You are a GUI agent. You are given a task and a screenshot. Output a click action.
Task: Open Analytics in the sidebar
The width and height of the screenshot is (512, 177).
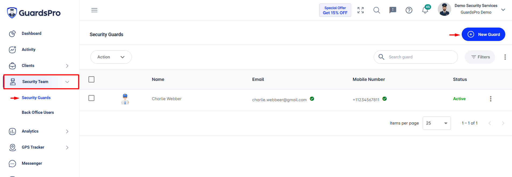click(30, 131)
